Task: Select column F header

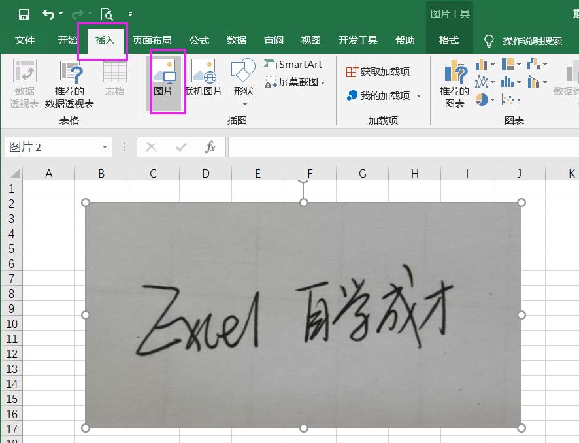Action: coord(310,173)
